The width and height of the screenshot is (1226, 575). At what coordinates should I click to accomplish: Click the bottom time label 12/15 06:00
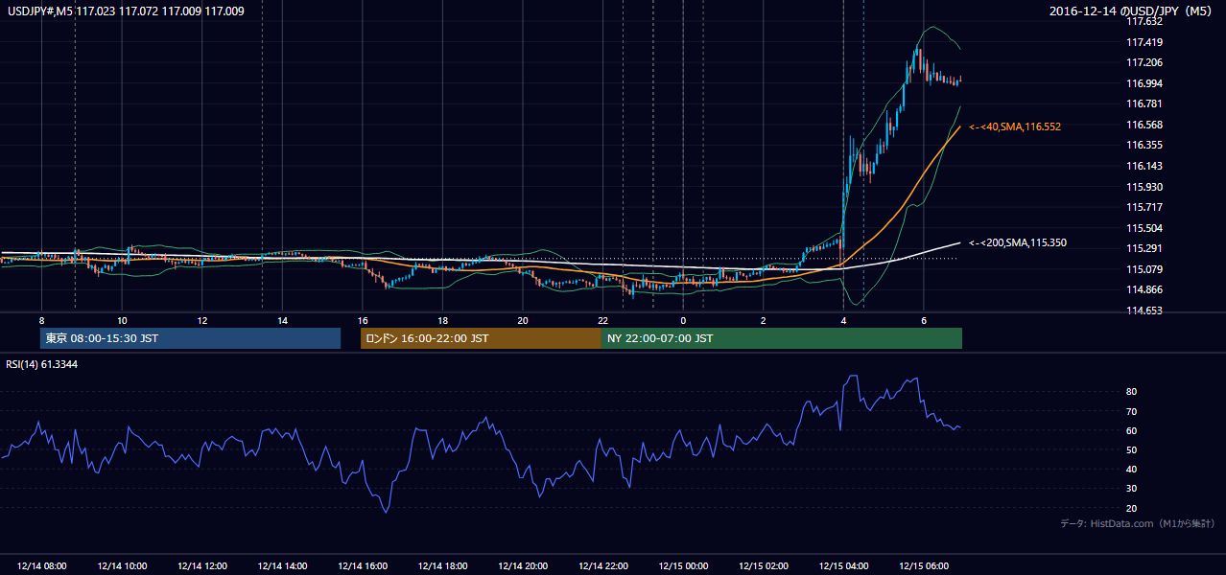[924, 566]
